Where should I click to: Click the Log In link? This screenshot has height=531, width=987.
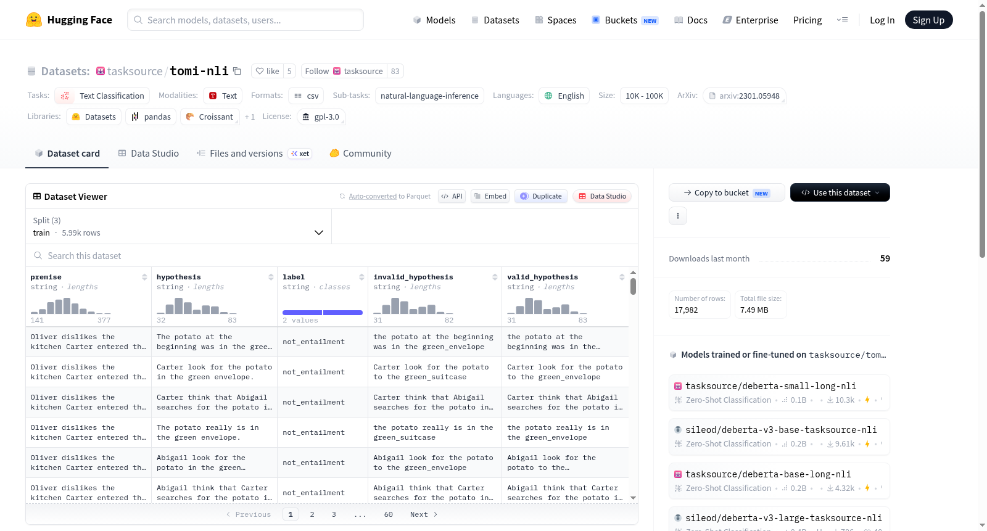(882, 20)
